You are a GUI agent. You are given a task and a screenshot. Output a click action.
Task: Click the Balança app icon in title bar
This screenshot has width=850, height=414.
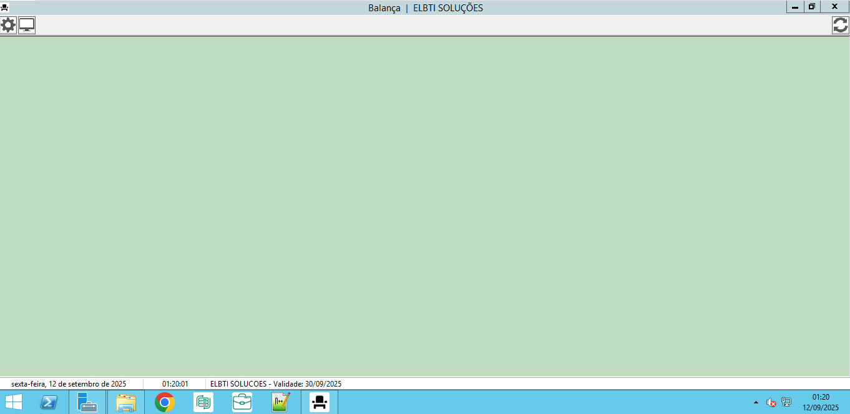pos(5,7)
